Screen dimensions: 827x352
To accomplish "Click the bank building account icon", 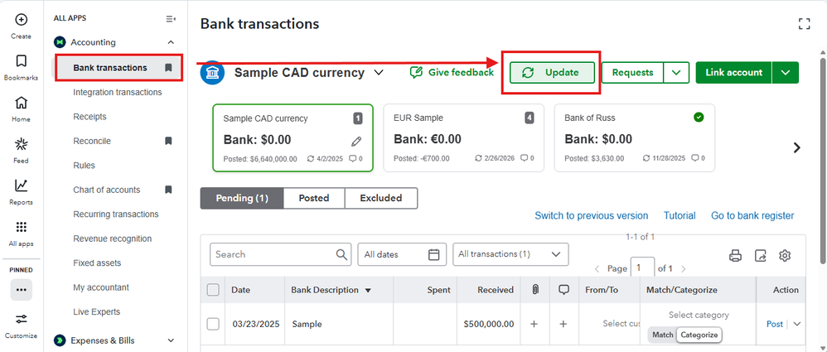I will [212, 73].
